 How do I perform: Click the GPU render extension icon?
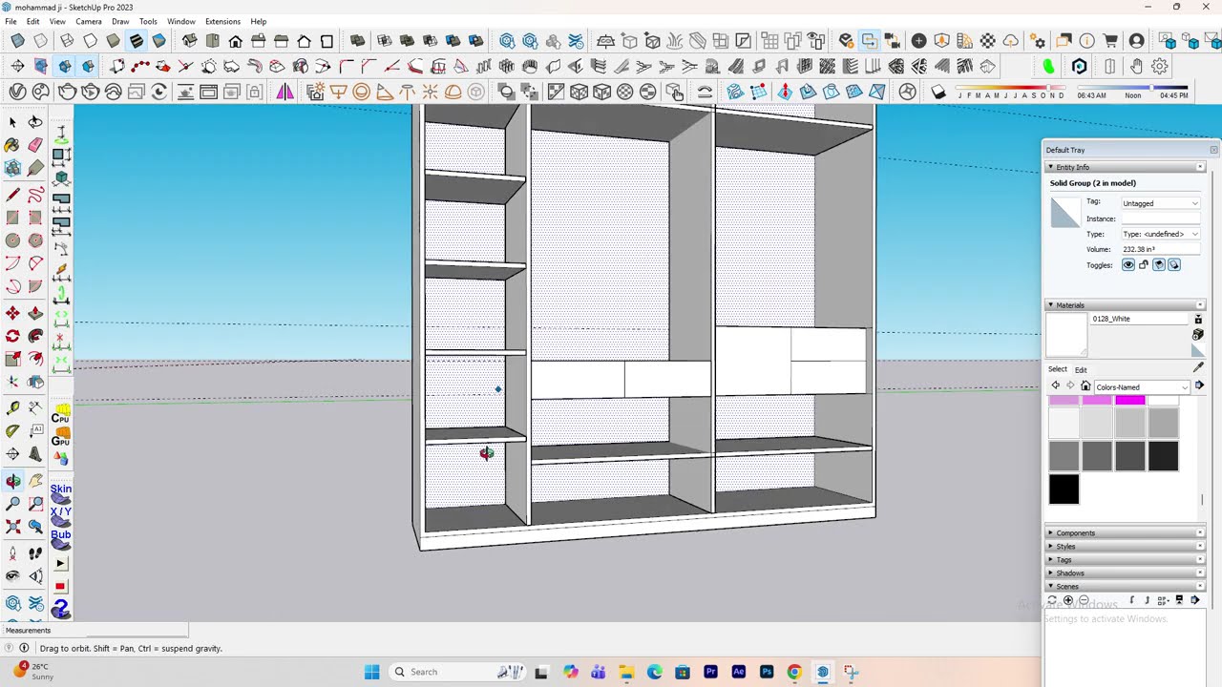60,437
